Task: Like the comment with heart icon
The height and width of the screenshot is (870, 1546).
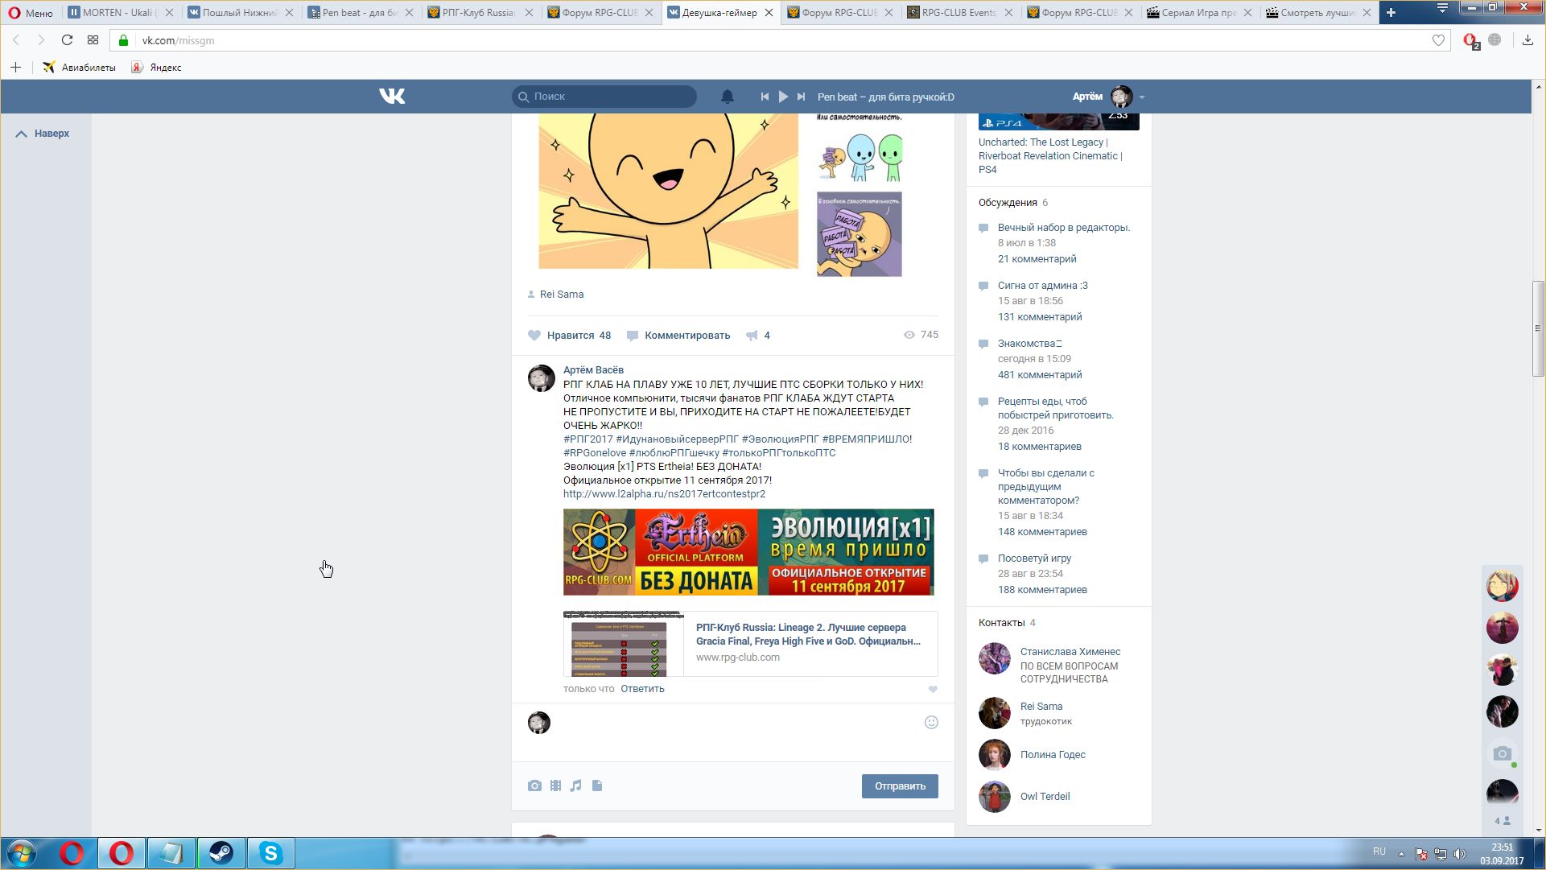Action: click(933, 690)
